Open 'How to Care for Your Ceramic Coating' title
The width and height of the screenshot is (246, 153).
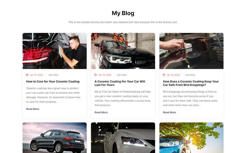pyautogui.click(x=53, y=81)
